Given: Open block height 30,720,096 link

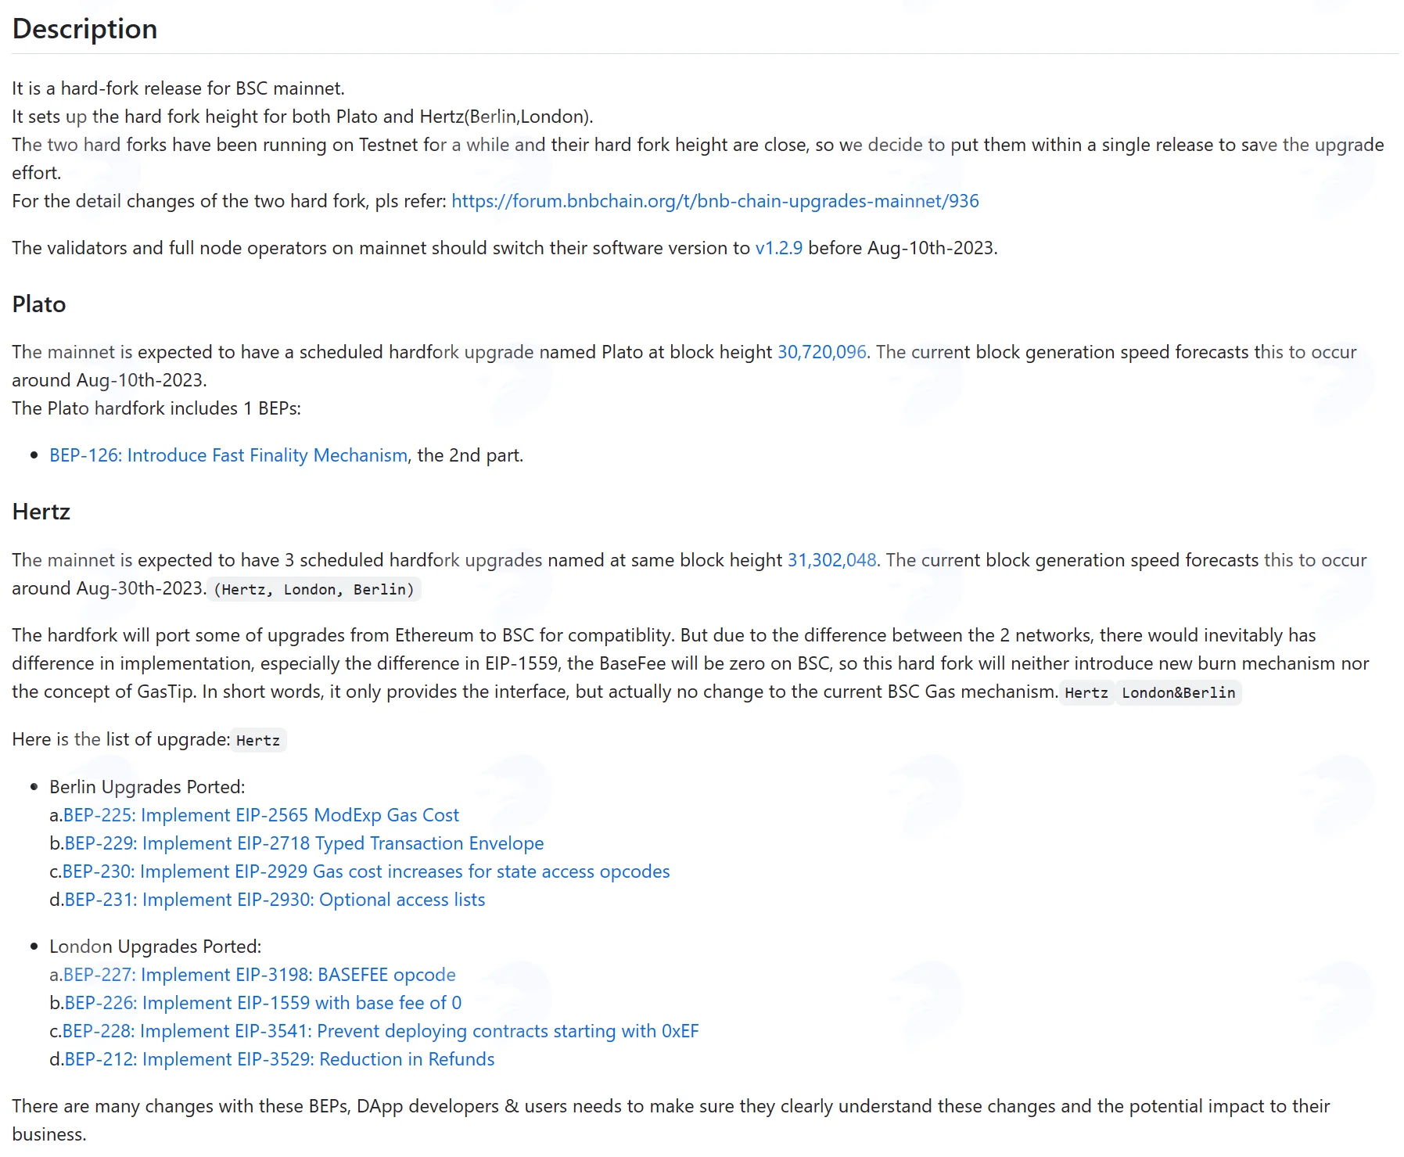Looking at the screenshot, I should [821, 352].
